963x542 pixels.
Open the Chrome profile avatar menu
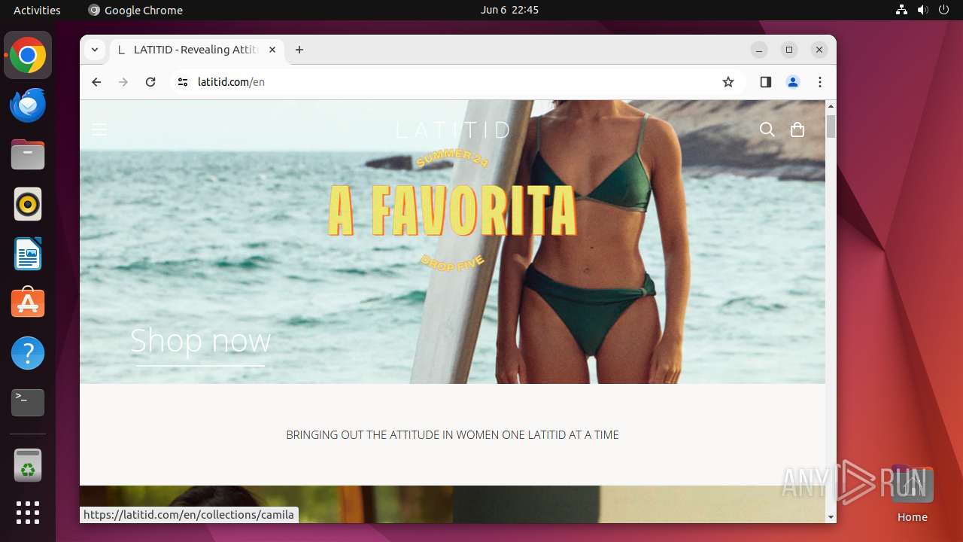[x=793, y=82]
